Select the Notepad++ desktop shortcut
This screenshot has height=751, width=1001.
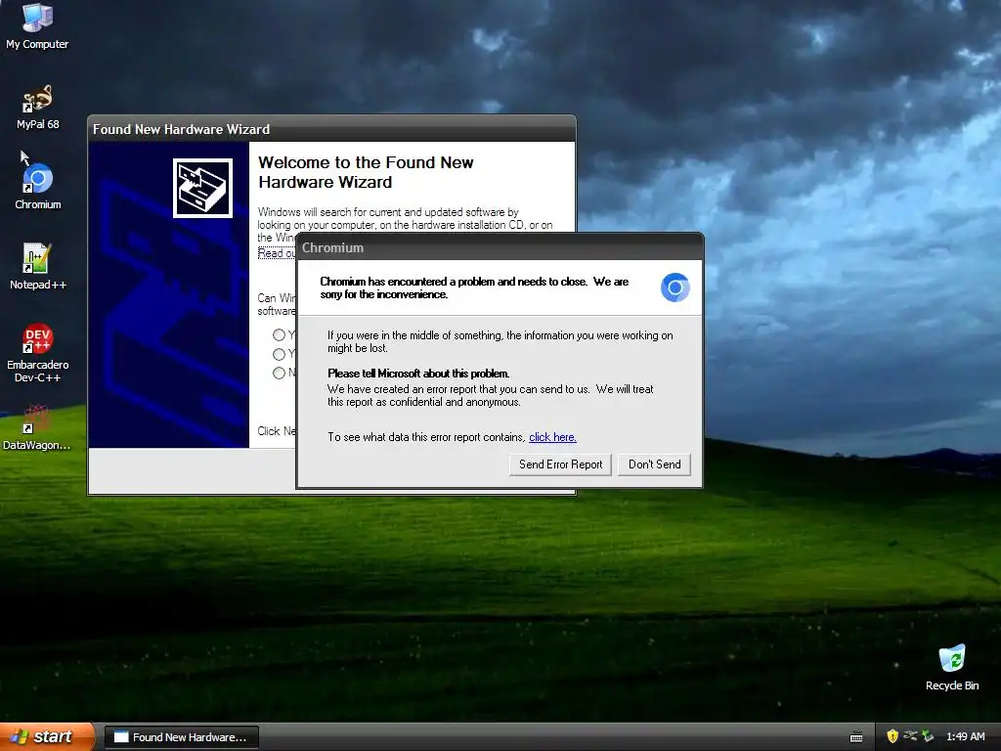coord(37,267)
